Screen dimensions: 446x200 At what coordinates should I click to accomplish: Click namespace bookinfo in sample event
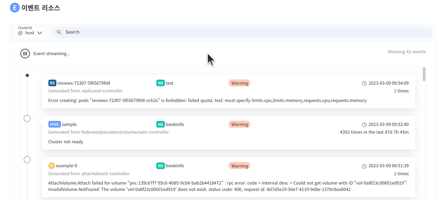tap(175, 124)
